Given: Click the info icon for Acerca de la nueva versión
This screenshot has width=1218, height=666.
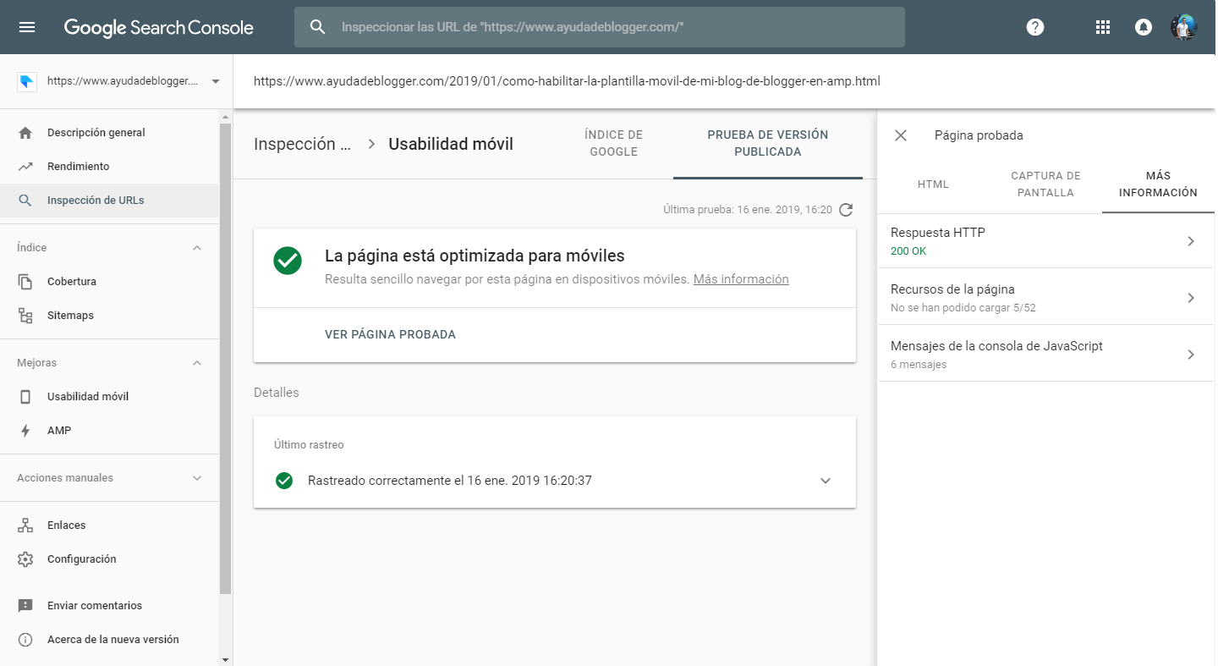Looking at the screenshot, I should [x=25, y=640].
